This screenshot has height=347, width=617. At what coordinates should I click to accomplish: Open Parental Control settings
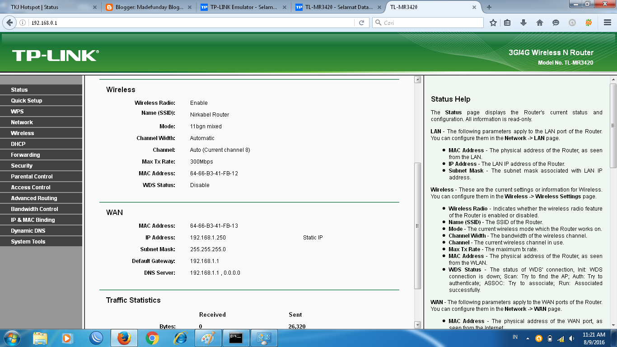(x=41, y=177)
